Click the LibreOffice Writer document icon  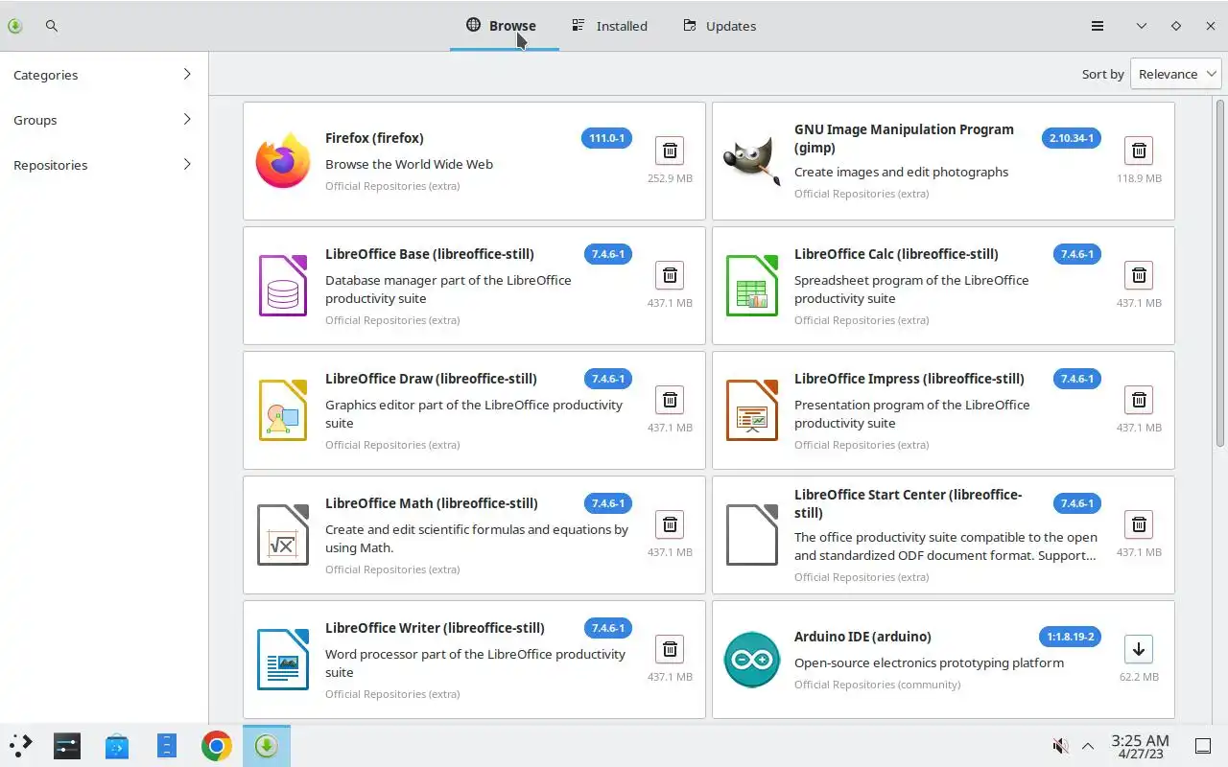point(283,660)
